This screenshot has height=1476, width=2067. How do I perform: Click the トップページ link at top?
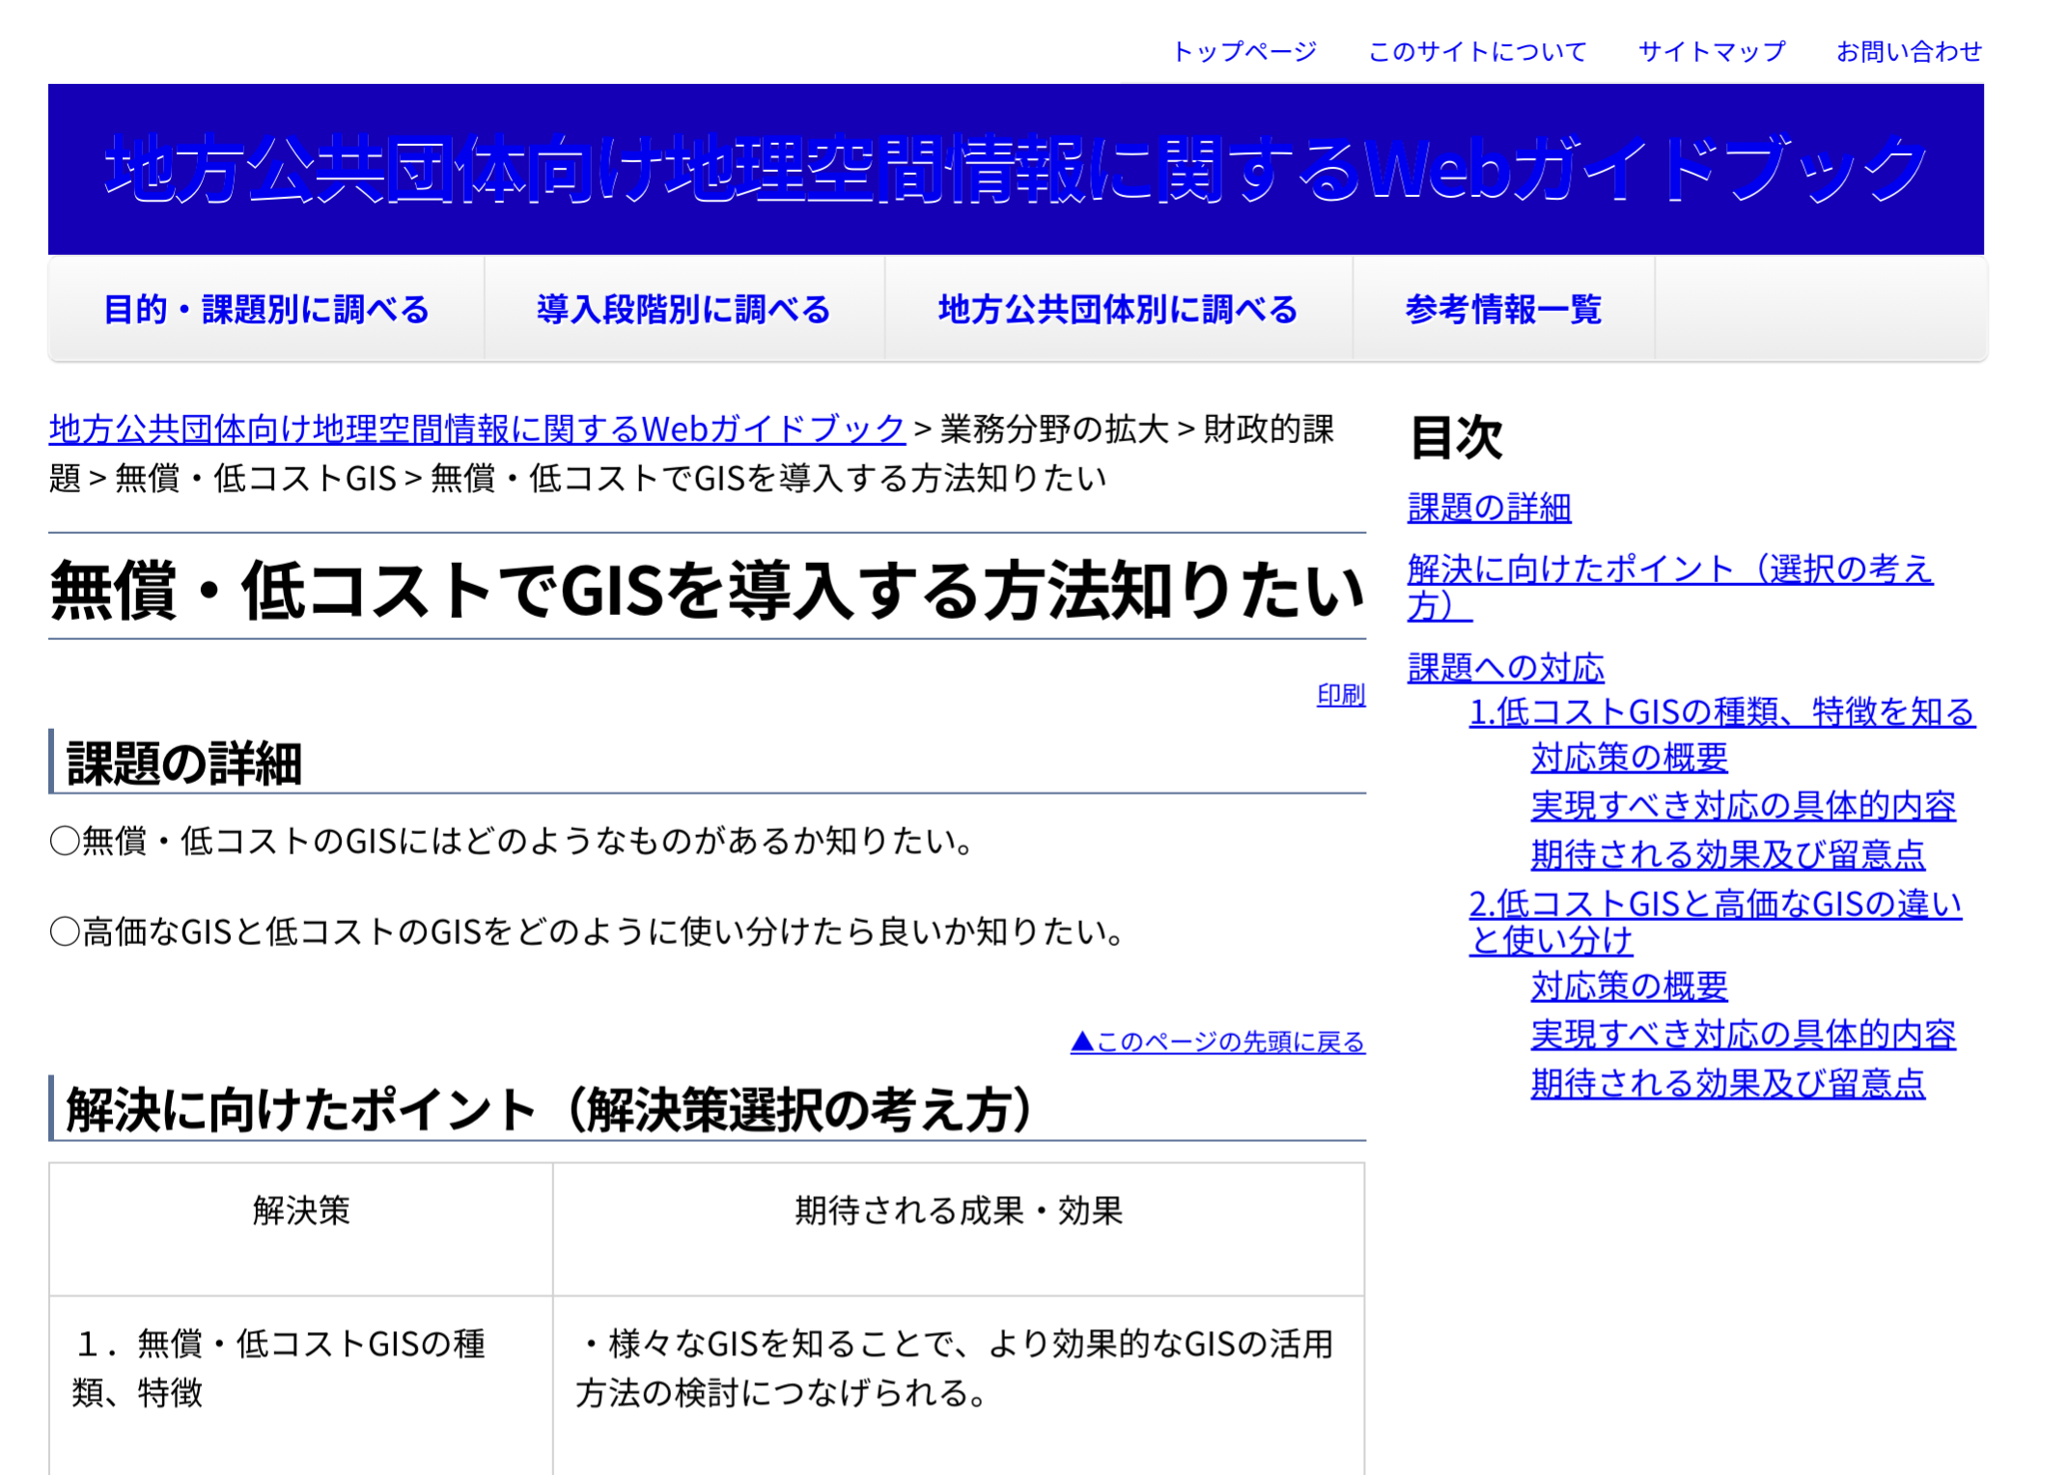(1243, 51)
